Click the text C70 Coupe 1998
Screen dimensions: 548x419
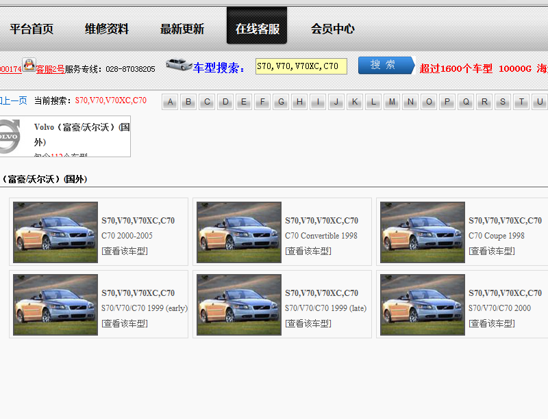(x=496, y=236)
